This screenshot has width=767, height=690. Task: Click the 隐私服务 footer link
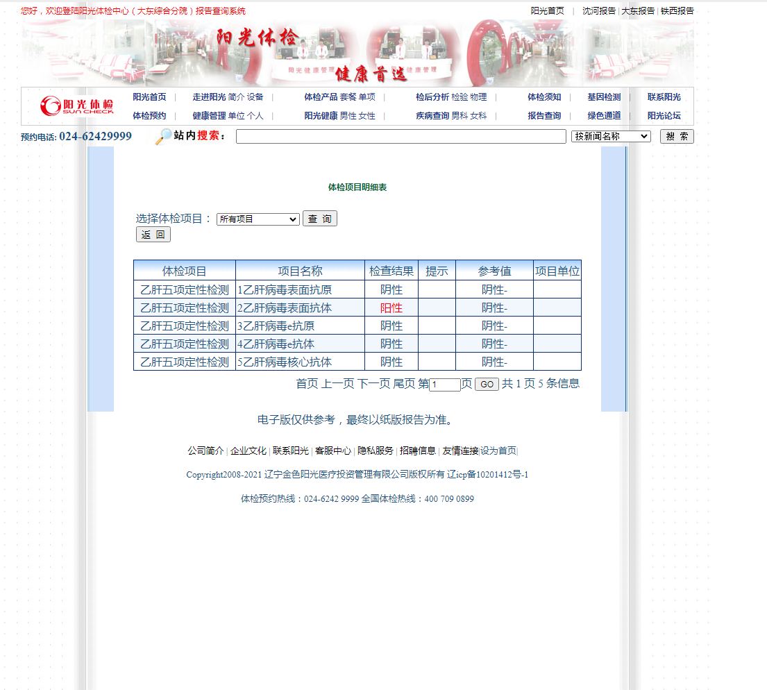click(376, 451)
